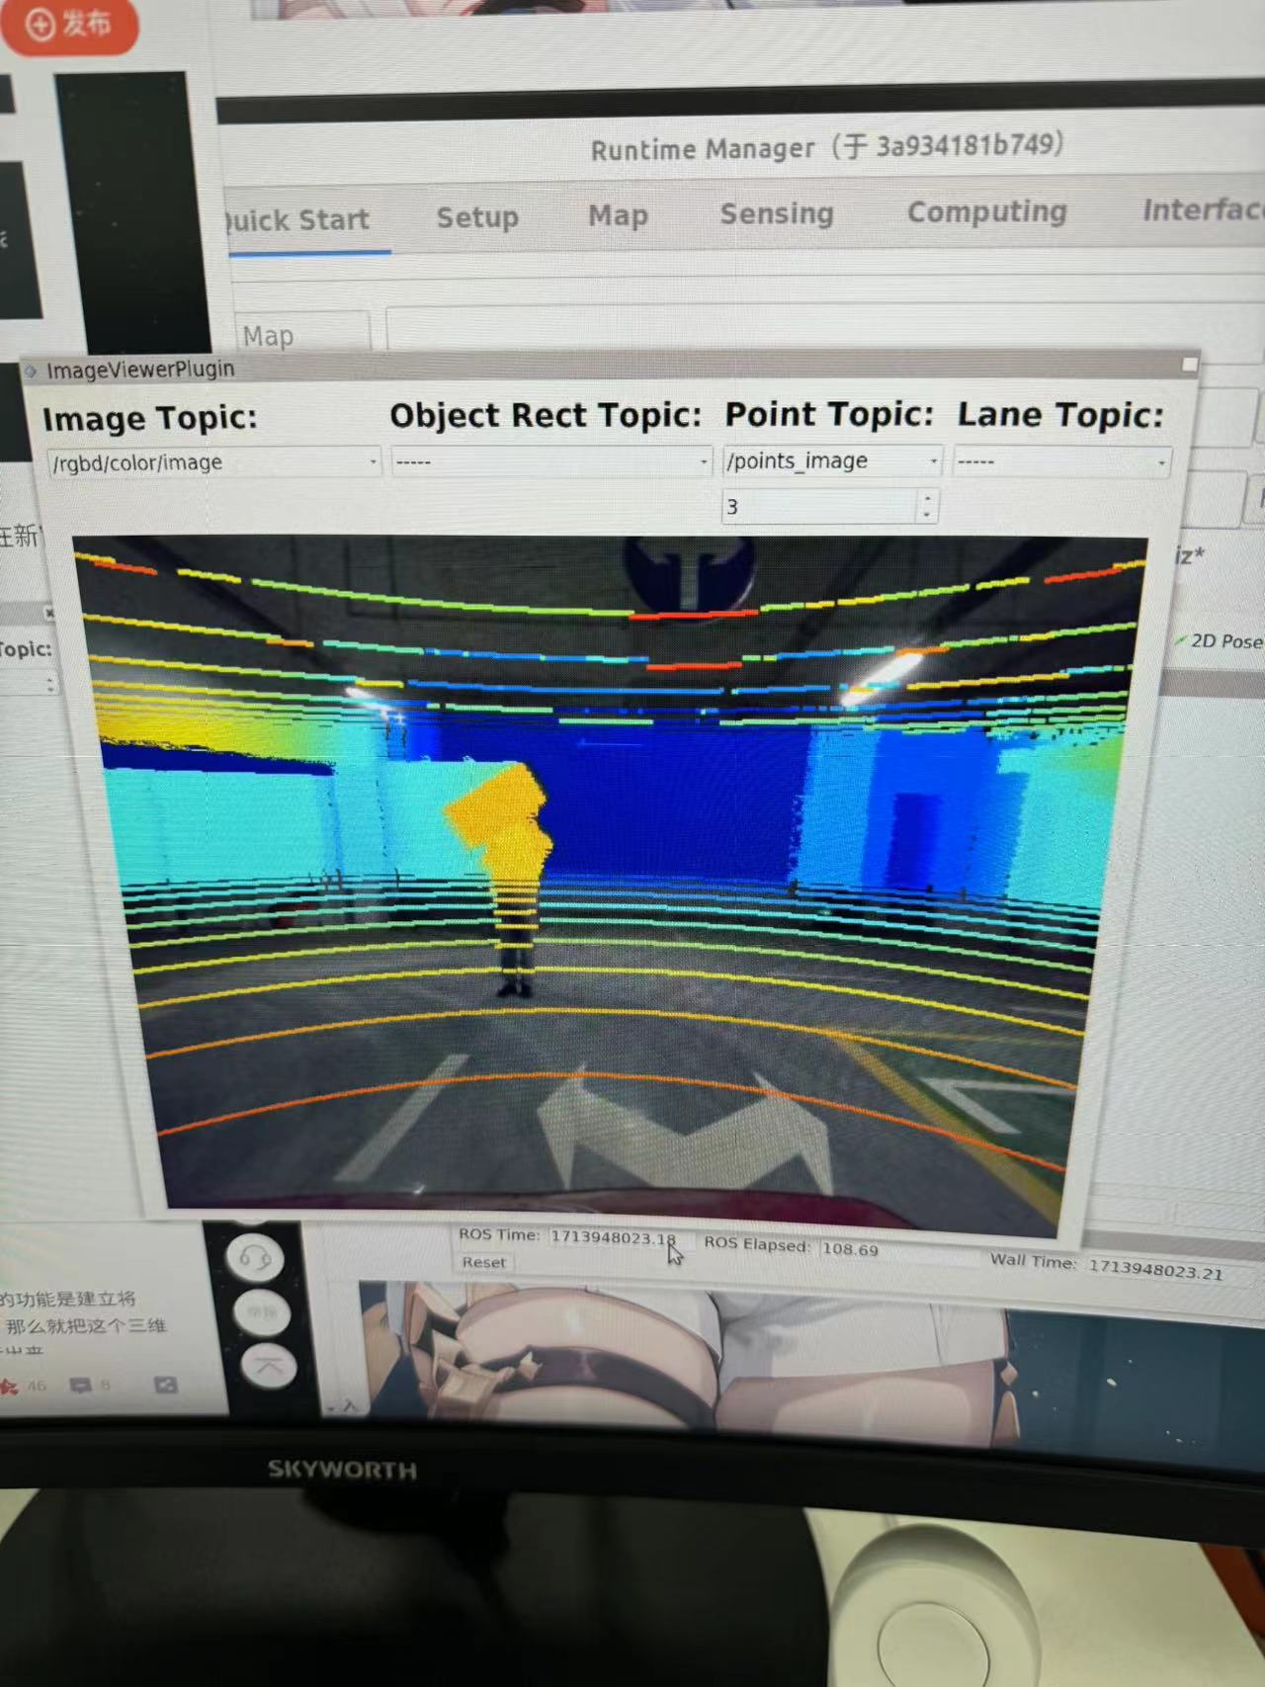Viewport: 1265px width, 1687px height.
Task: Click the headset customer service icon
Action: pyautogui.click(x=255, y=1258)
